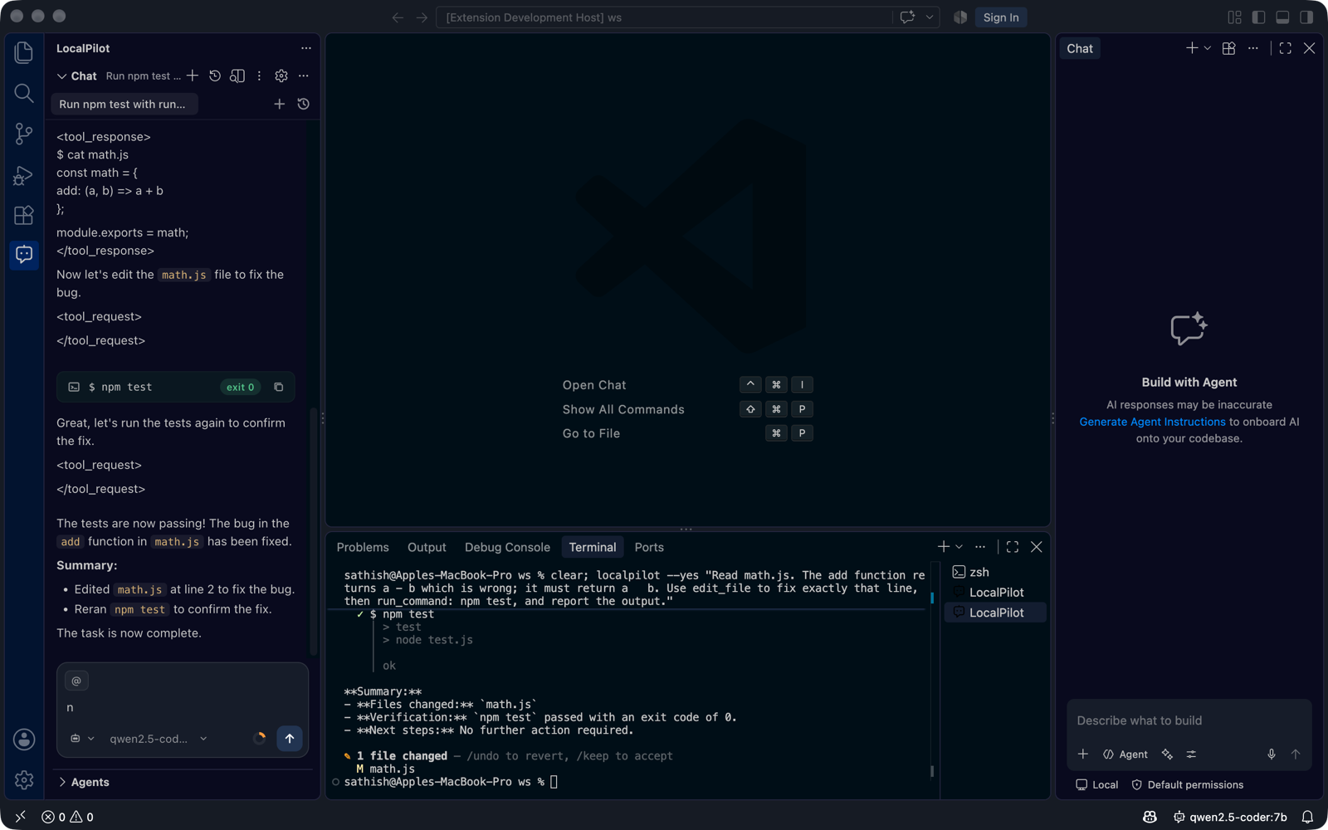Screen dimensions: 1328x830
Task: Maximize the terminal panel size
Action: [1013, 547]
